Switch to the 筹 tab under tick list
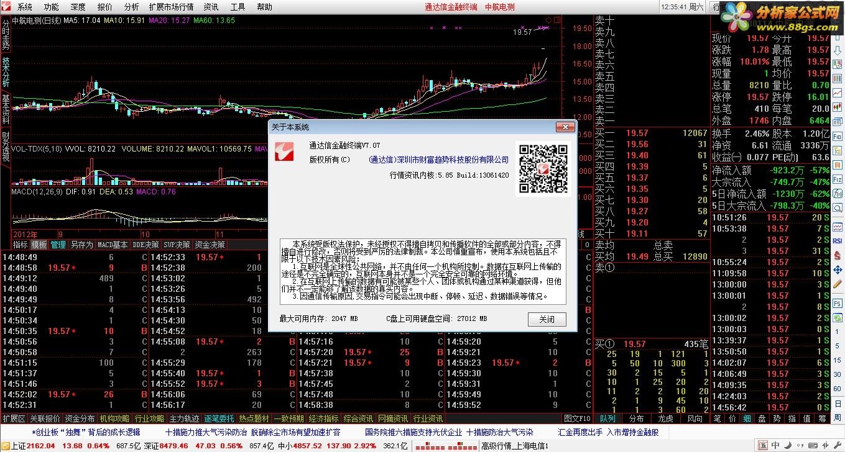Image resolution: width=845 pixels, height=452 pixels. [821, 419]
